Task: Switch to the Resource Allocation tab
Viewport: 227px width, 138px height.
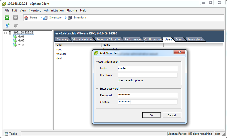Action: [109, 39]
